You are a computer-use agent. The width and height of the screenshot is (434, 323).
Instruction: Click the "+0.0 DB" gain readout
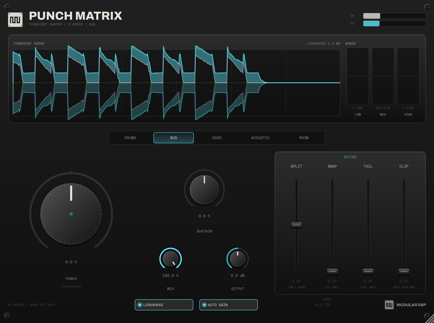(322, 305)
